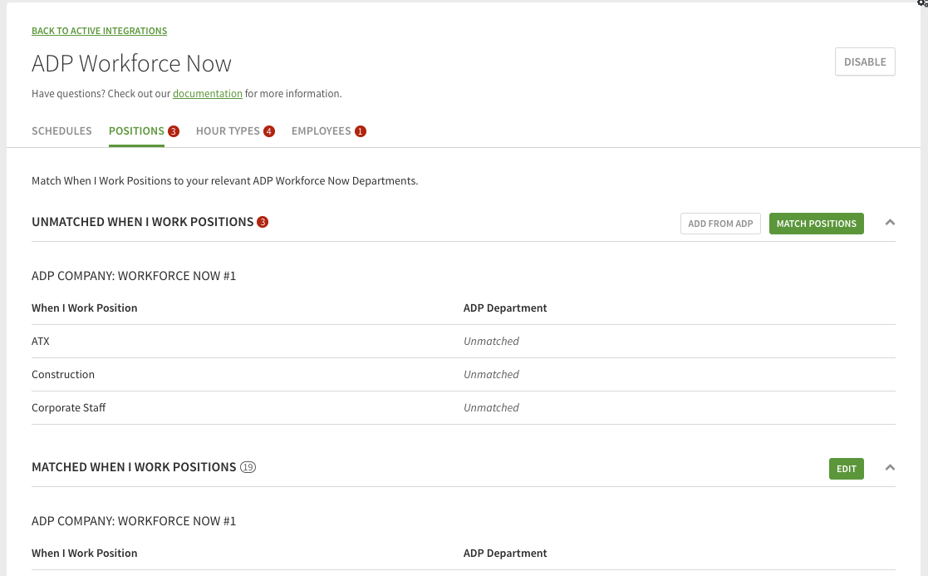Click the ADD FROM ADP button
928x576 pixels.
tap(719, 223)
